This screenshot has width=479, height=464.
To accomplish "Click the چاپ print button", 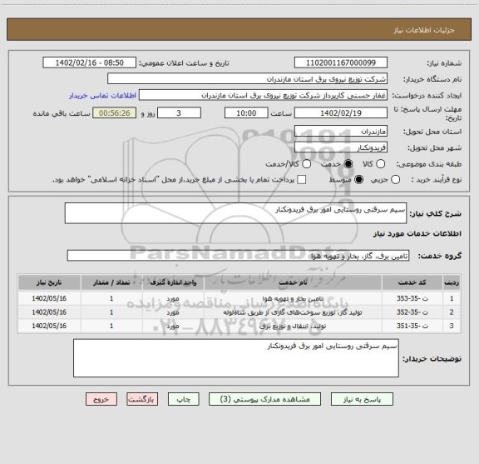I will [184, 399].
